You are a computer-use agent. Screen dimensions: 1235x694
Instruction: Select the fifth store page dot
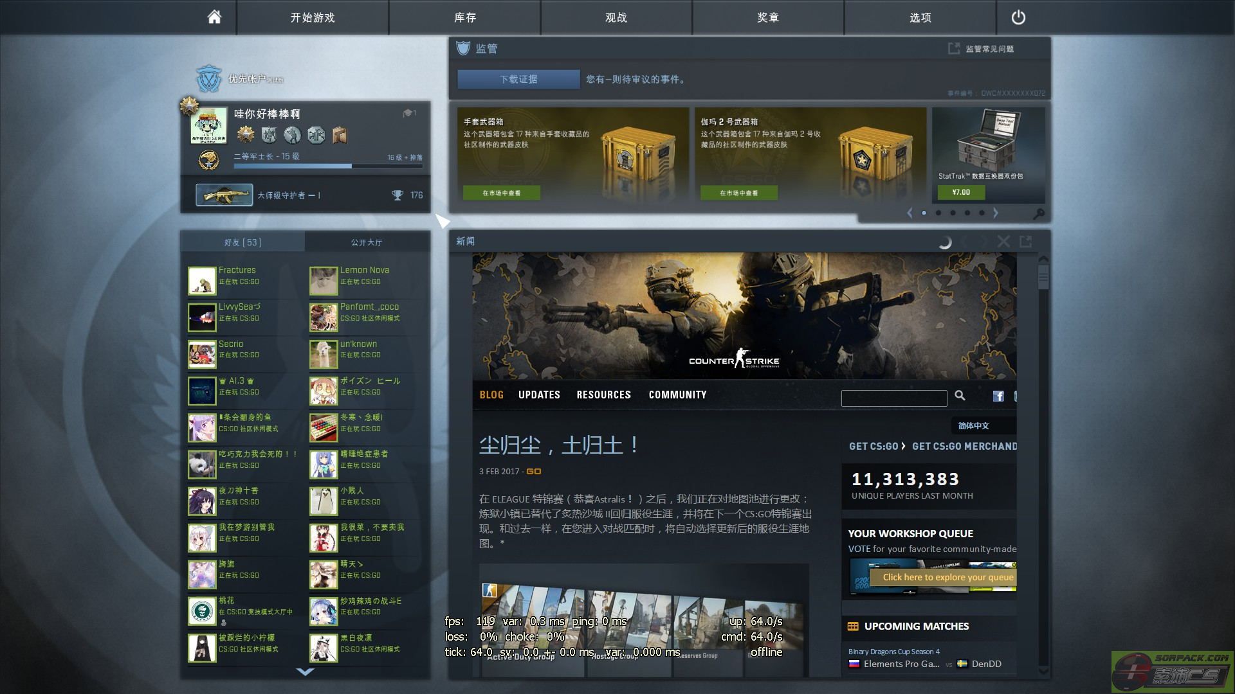click(982, 213)
